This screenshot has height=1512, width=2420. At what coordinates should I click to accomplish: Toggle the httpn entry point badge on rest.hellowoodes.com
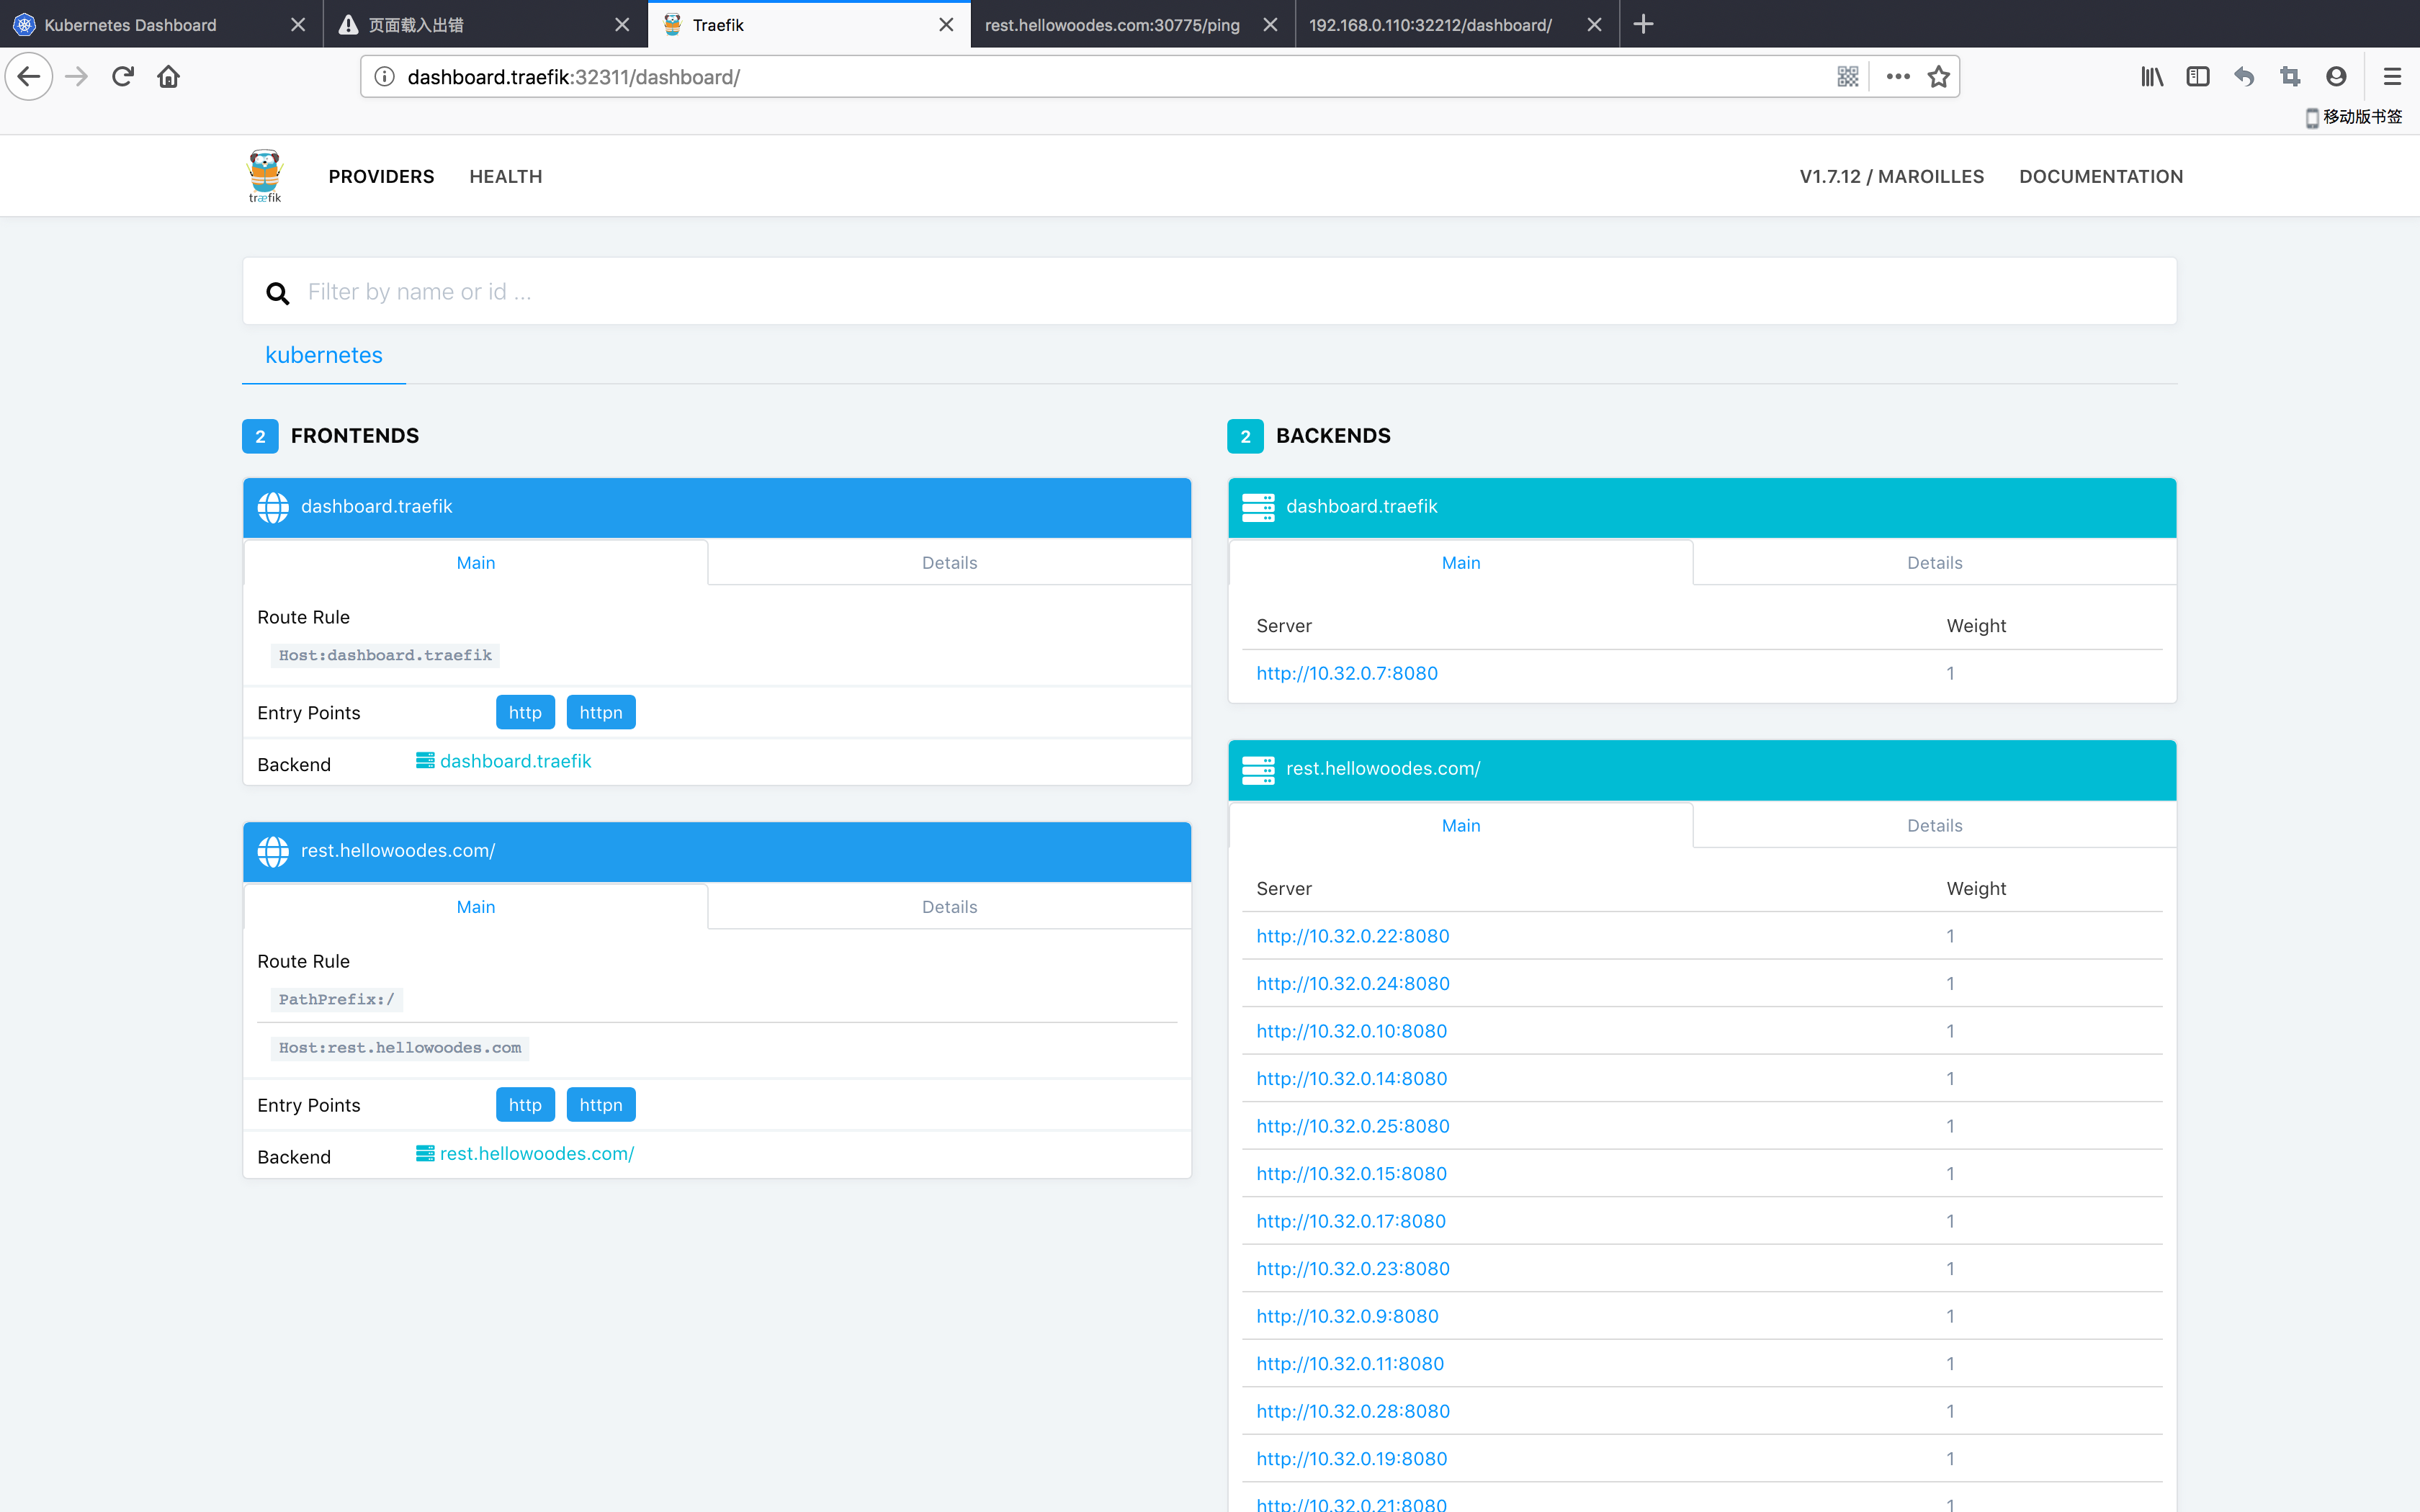pyautogui.click(x=600, y=1104)
